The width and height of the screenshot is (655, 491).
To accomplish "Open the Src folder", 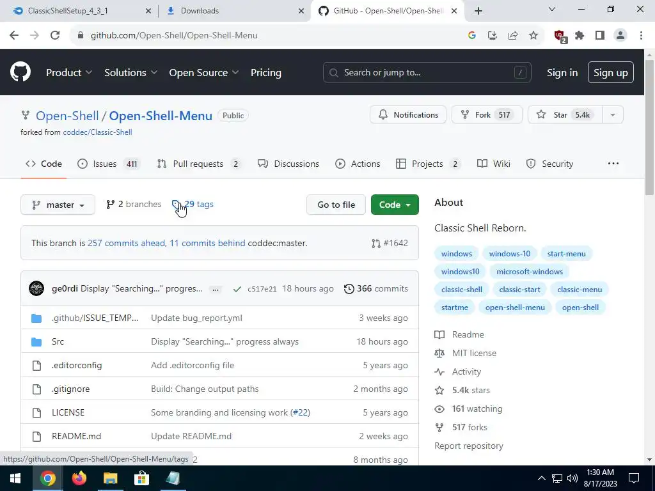I will pos(58,341).
